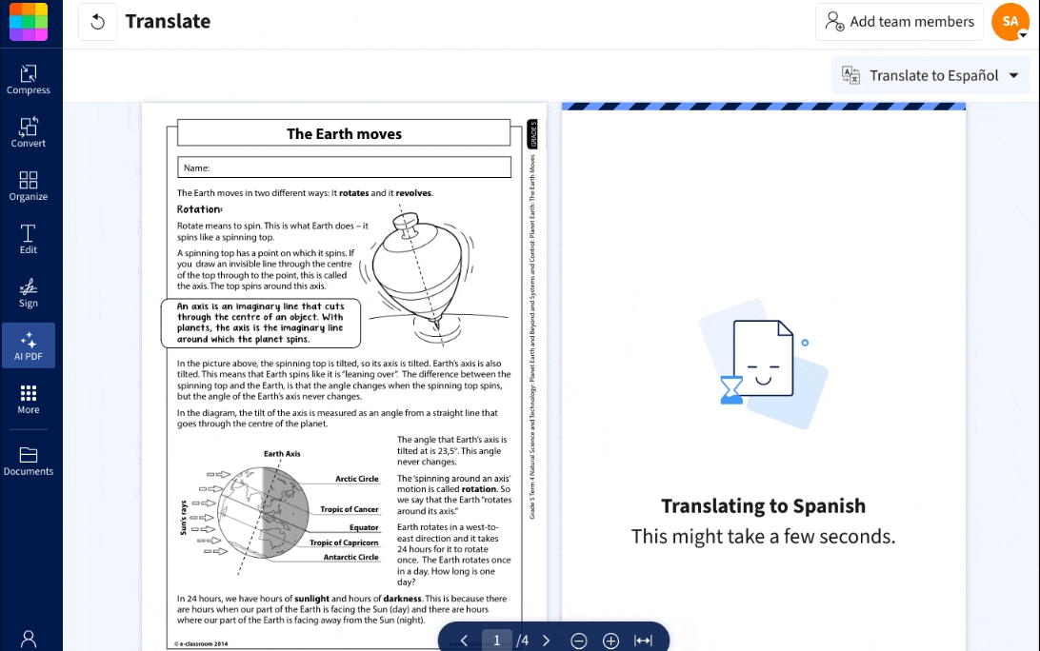The width and height of the screenshot is (1040, 651).
Task: Expand the SA account menu
Action: coord(1010,21)
